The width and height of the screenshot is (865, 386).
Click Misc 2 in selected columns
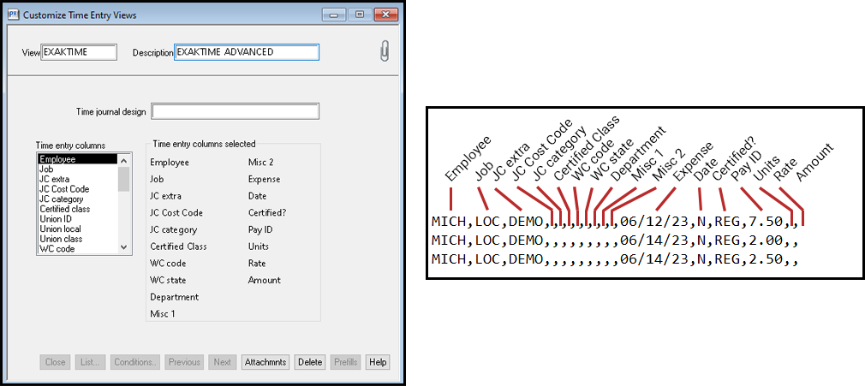(261, 163)
